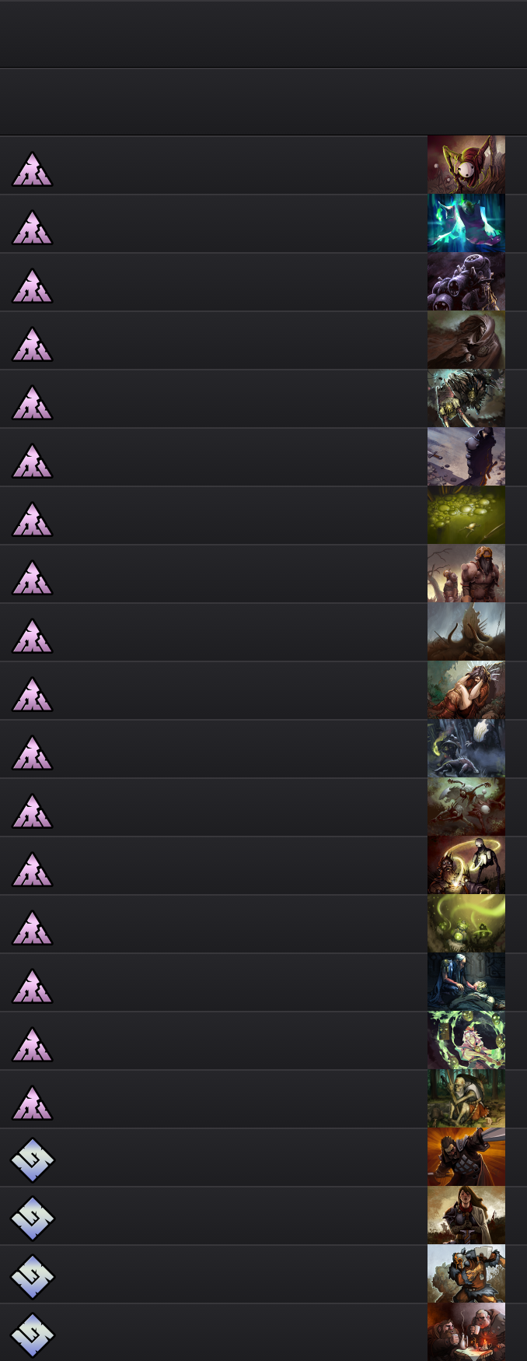
Task: Select the brown hooded cloaked figure thumbnail
Action: click(x=466, y=340)
